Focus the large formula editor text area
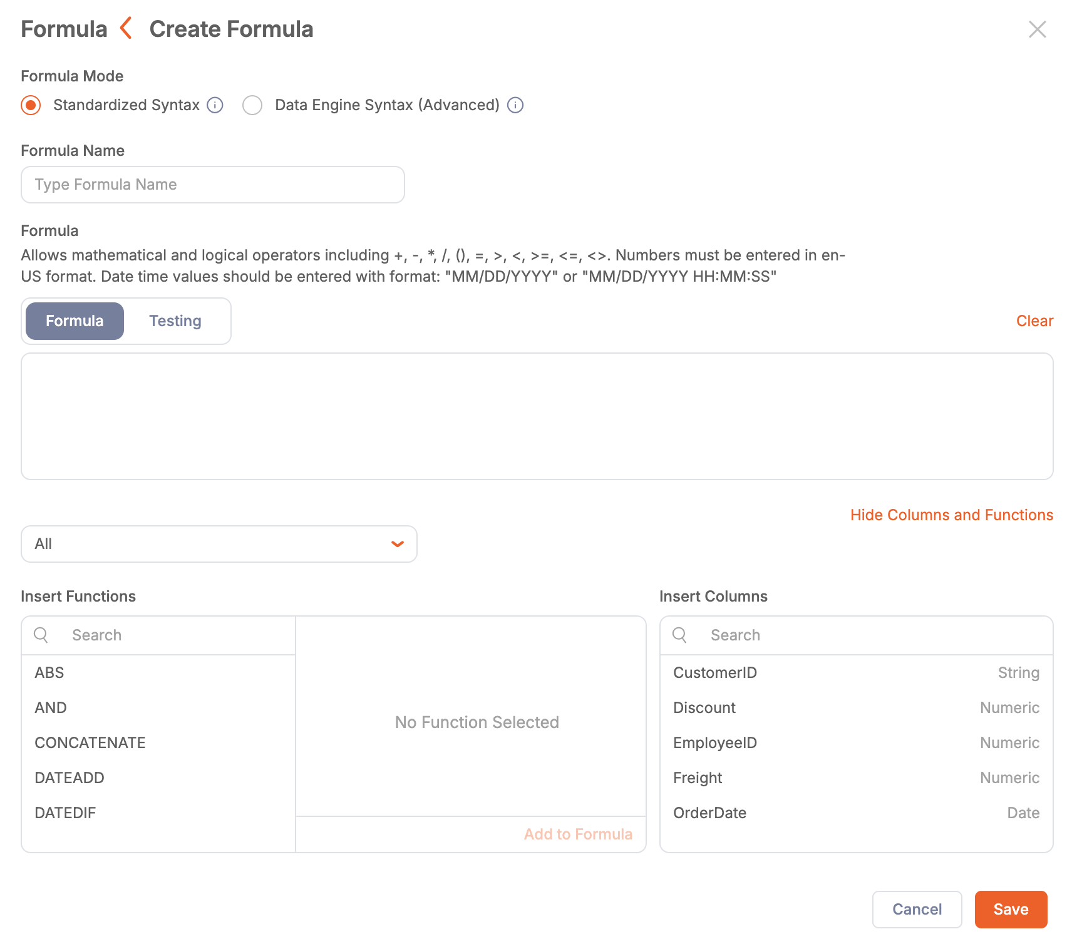The width and height of the screenshot is (1072, 939). pyautogui.click(x=537, y=416)
